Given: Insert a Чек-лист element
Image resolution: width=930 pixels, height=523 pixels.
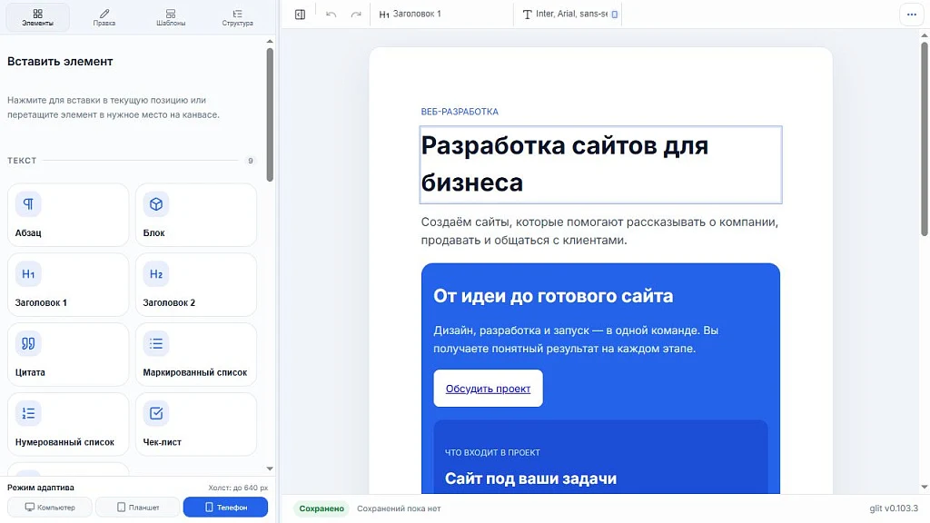Looking at the screenshot, I should point(196,425).
